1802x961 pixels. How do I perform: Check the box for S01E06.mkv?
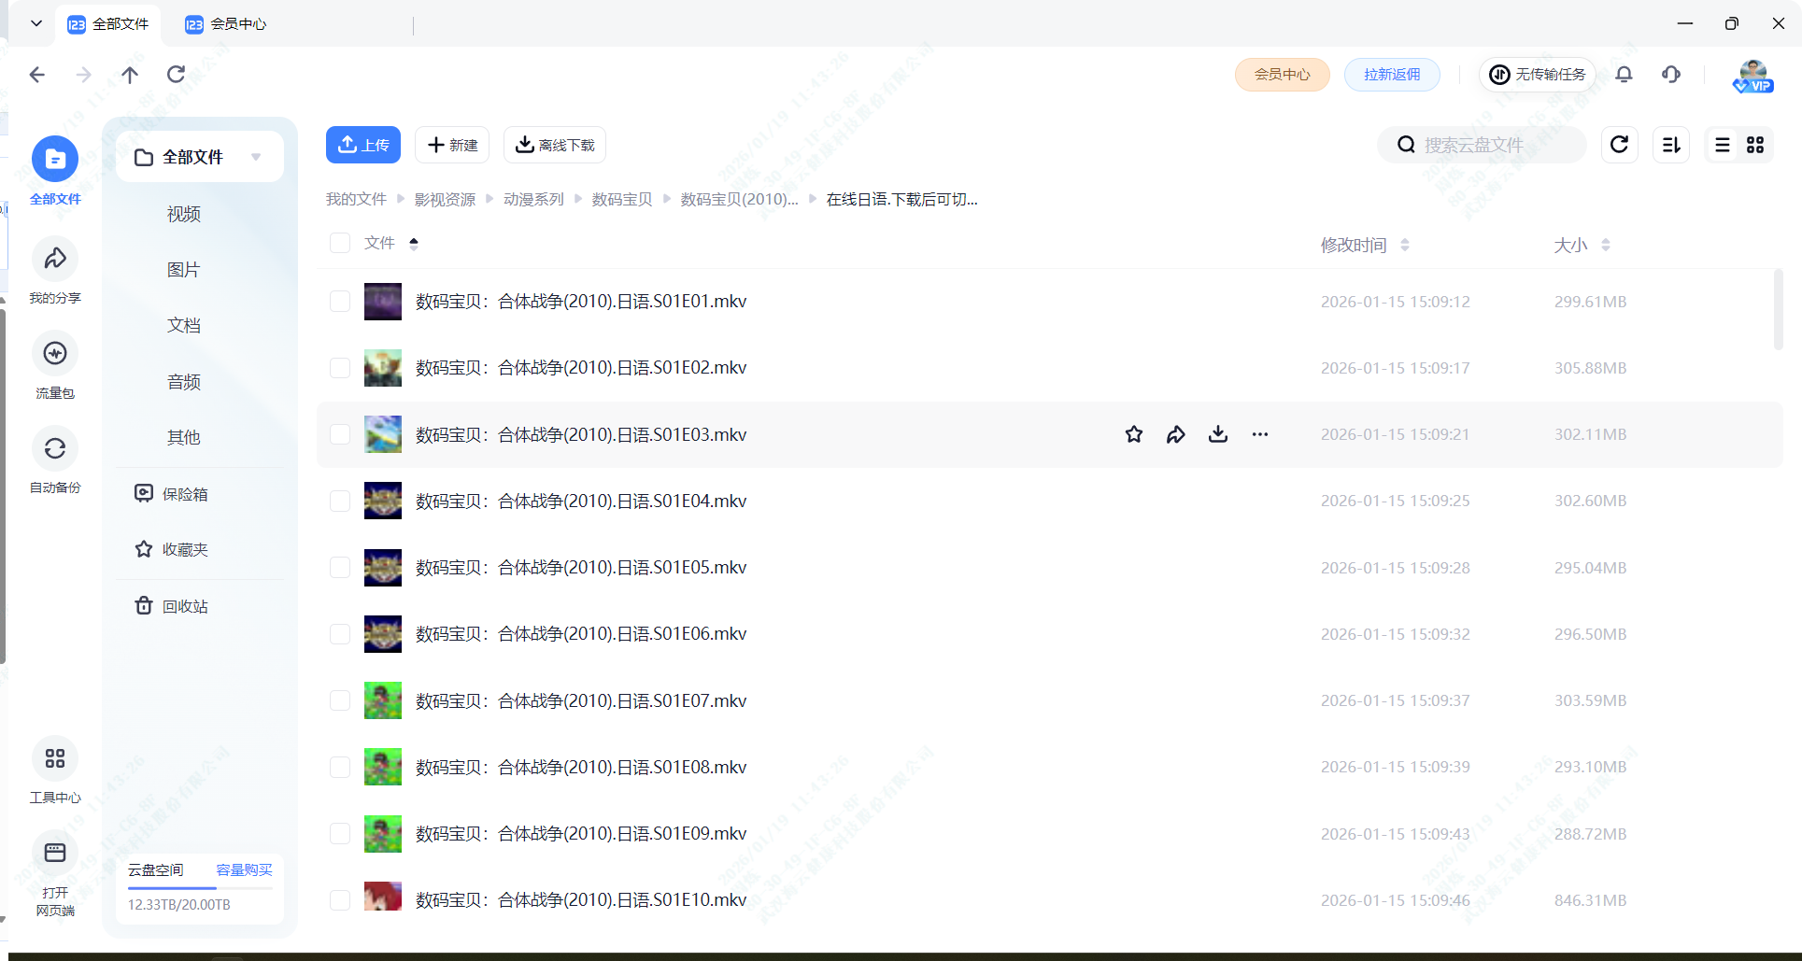coord(340,634)
